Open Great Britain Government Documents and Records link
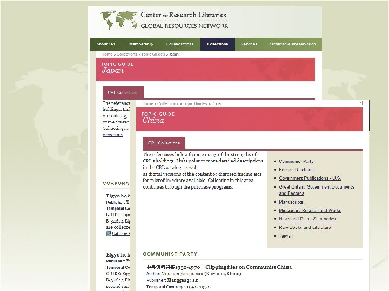The height and width of the screenshot is (291, 389). 317,190
